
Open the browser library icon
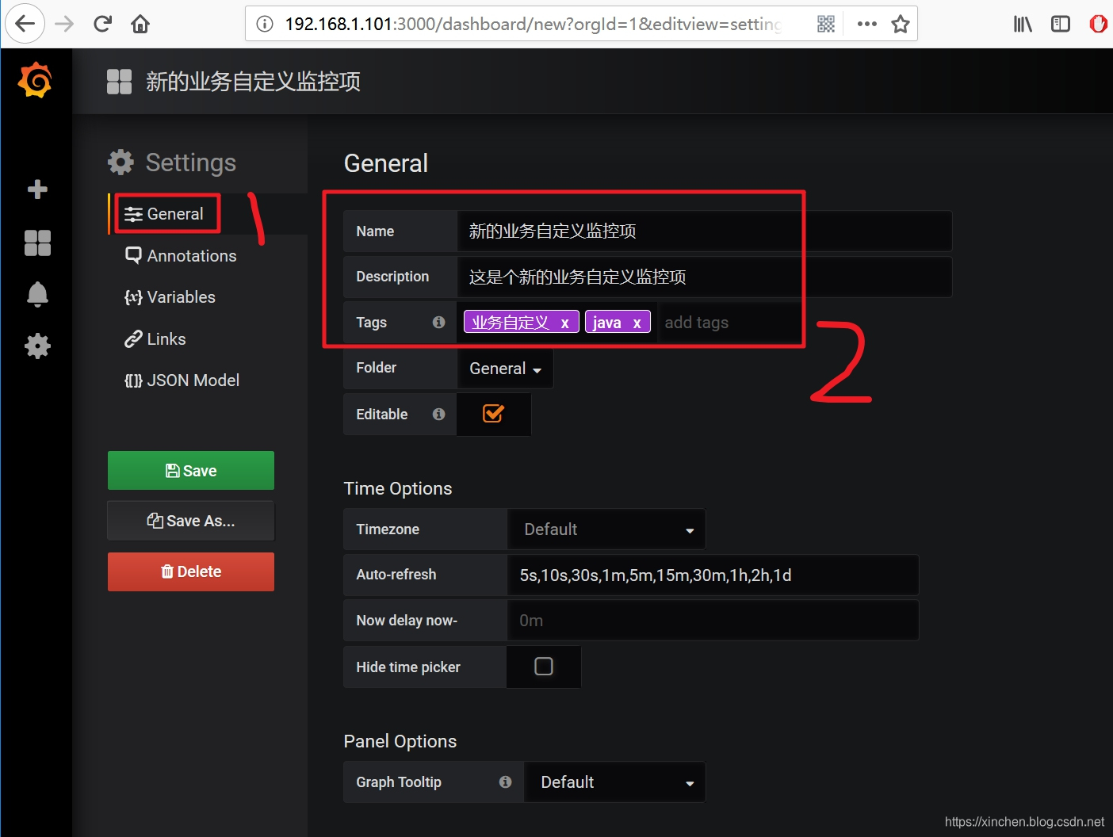1023,24
